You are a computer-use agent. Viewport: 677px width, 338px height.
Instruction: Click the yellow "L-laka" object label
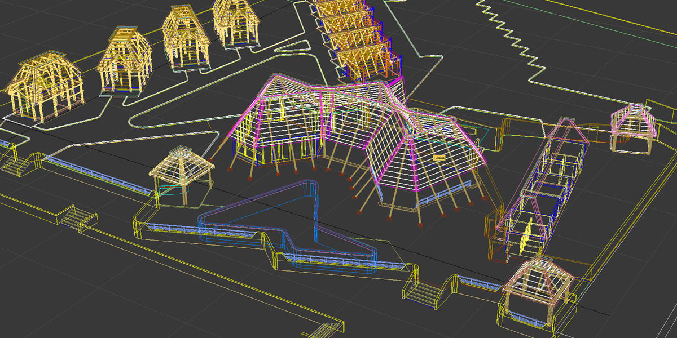tap(439, 158)
